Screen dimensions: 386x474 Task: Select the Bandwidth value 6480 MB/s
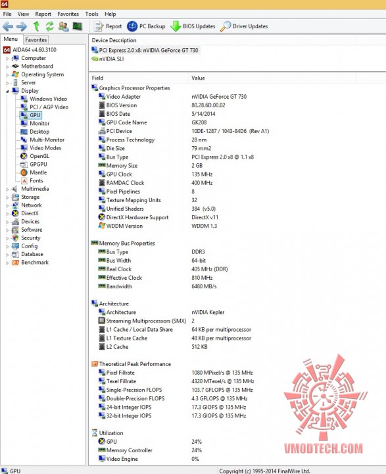204,286
